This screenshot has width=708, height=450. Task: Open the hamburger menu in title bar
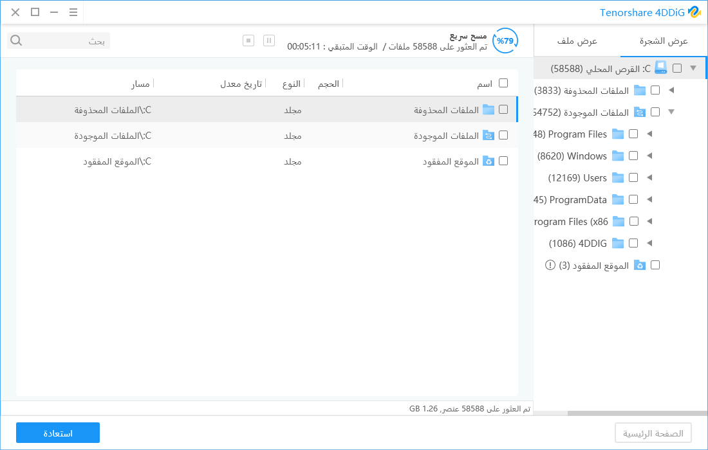point(73,12)
